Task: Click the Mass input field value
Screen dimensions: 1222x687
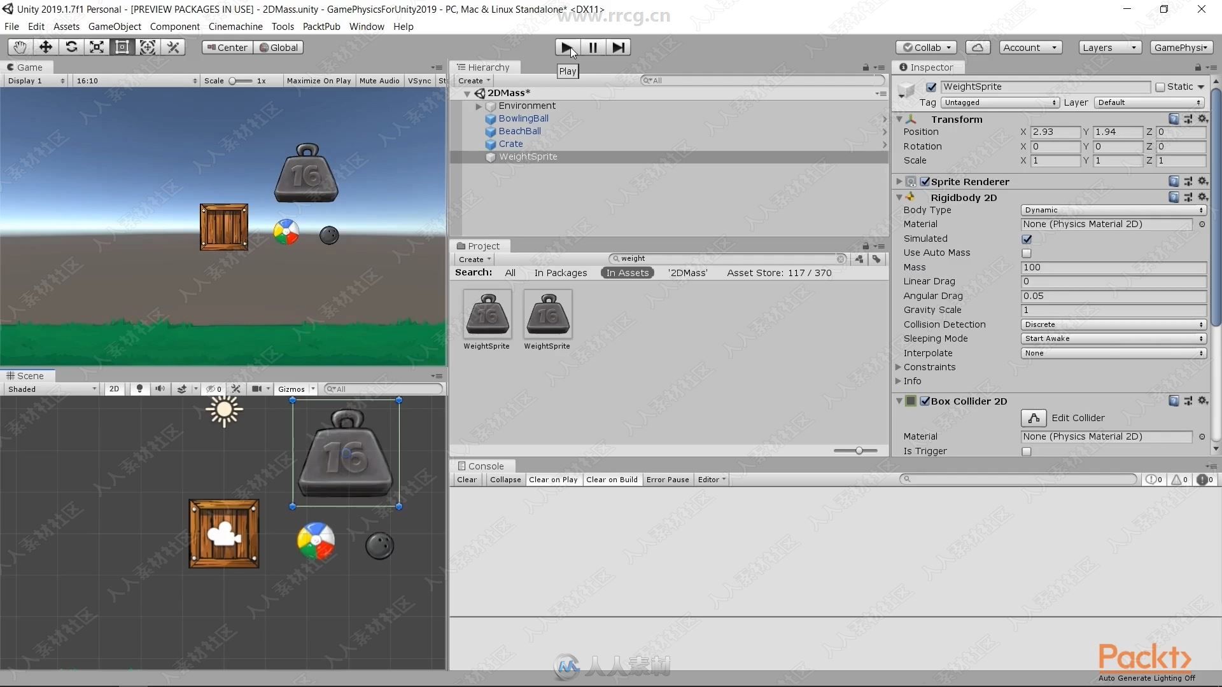Action: [x=1114, y=267]
